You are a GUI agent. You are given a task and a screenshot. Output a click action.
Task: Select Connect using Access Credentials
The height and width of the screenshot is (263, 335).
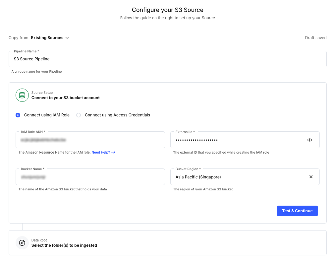pos(79,115)
